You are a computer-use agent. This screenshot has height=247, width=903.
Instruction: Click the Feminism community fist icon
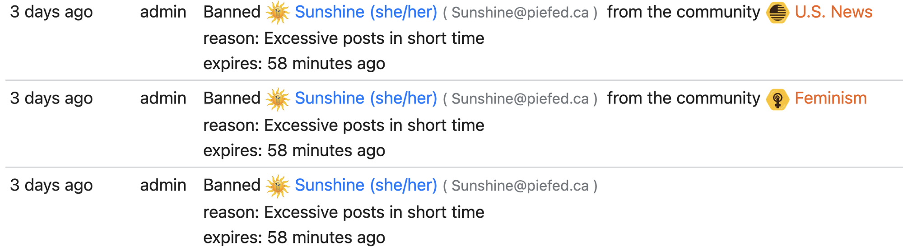pos(777,99)
